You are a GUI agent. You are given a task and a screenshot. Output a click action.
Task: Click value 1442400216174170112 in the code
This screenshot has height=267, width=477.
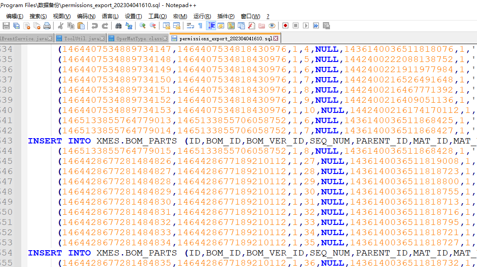point(404,110)
